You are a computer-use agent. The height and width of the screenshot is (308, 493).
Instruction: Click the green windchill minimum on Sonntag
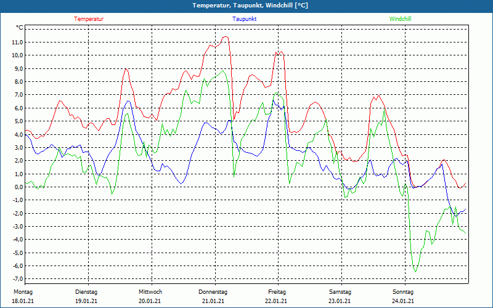click(415, 272)
